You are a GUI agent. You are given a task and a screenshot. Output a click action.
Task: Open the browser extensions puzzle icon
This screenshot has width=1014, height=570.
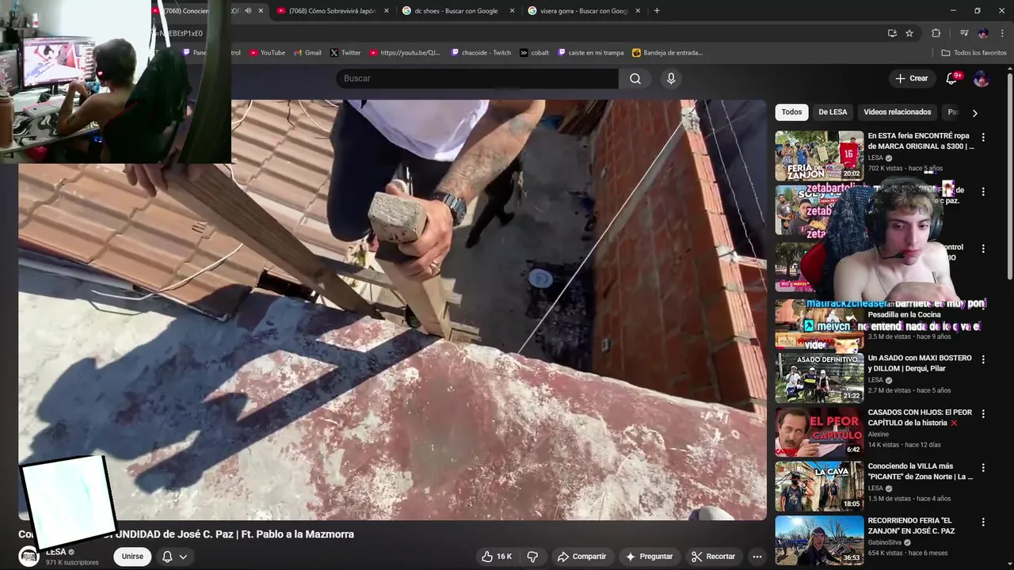coord(936,33)
